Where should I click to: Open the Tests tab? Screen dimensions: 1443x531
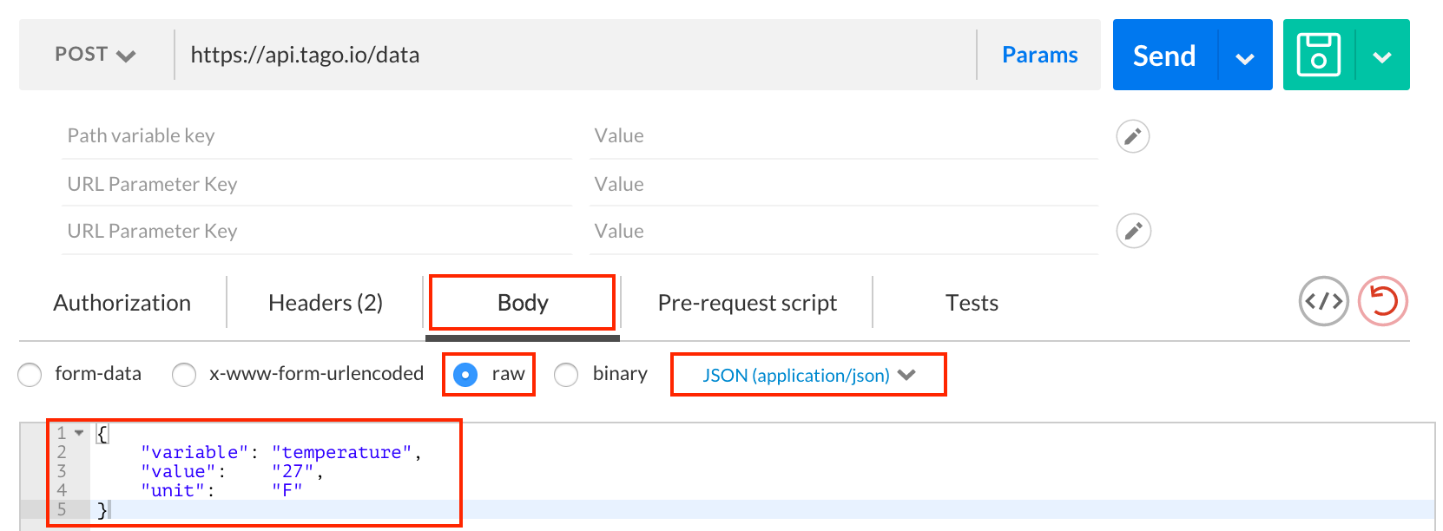(x=972, y=303)
